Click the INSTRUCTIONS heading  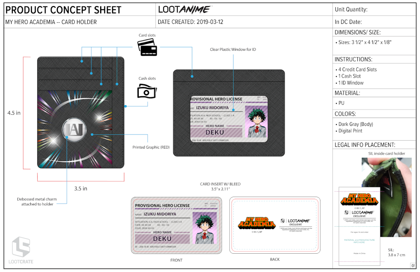(353, 60)
